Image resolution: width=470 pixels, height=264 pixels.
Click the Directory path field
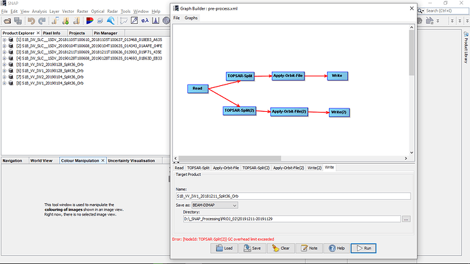[292, 219]
